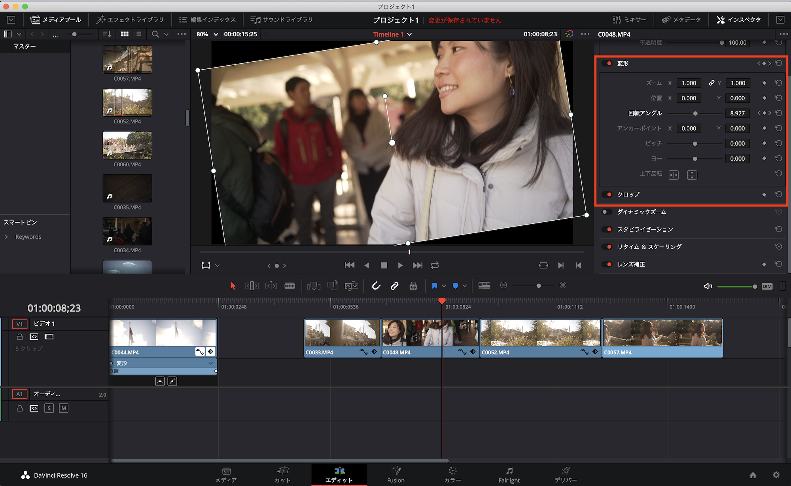The image size is (791, 486).
Task: Select the trim edit mode tool
Action: tap(252, 286)
